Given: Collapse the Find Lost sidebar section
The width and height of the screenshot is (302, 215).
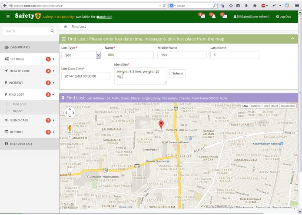Looking at the screenshot, I should pyautogui.click(x=30, y=94).
